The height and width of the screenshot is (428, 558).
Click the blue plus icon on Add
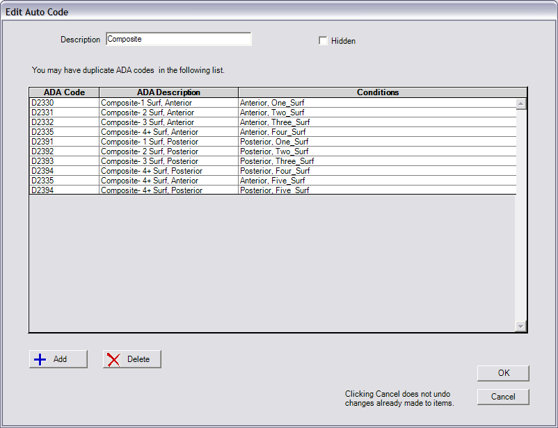coord(41,359)
